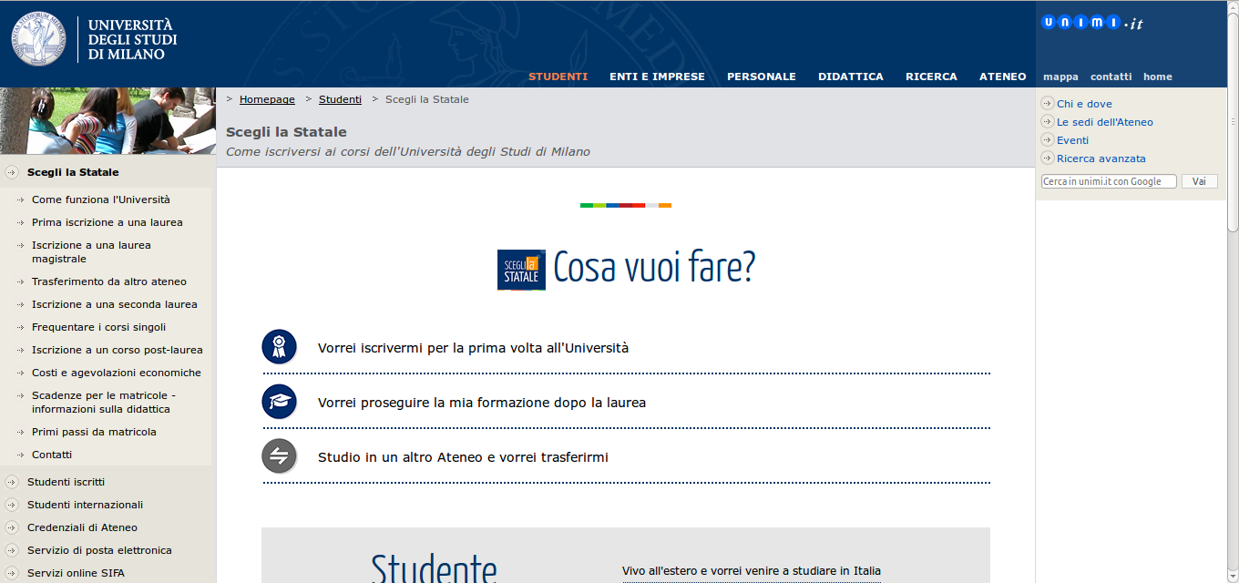The width and height of the screenshot is (1239, 583).
Task: Open Iscrizione a un corso post-laurea
Action: (118, 350)
